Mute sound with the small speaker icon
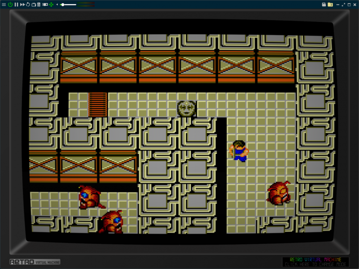The width and height of the screenshot is (359, 269). 57,4
